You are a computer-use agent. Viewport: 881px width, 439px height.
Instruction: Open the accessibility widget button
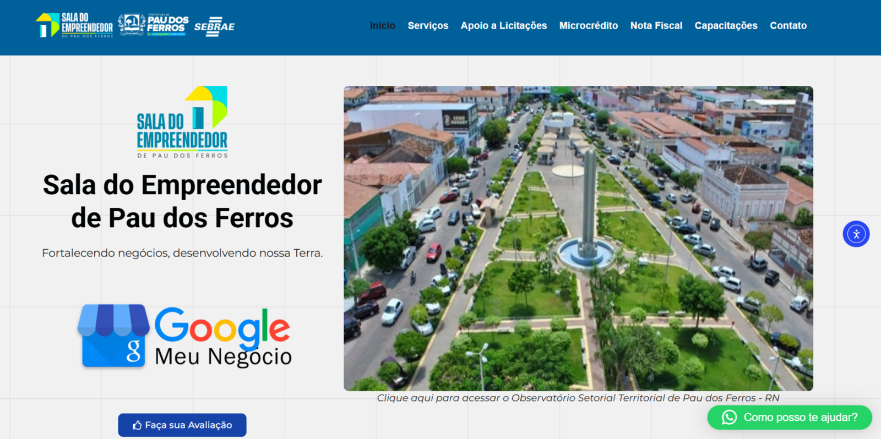pos(856,234)
